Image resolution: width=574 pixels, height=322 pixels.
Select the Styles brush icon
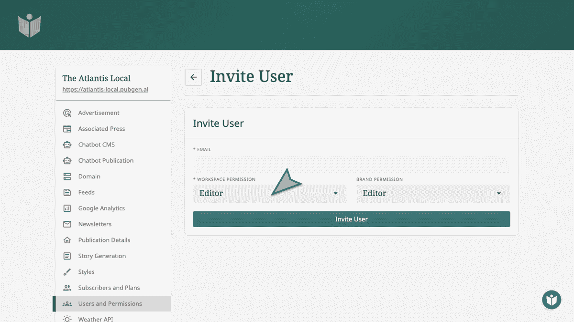click(67, 271)
